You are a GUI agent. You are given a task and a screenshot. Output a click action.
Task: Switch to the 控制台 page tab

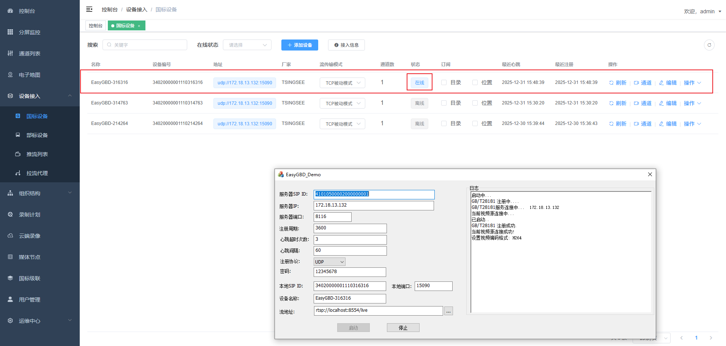[96, 25]
